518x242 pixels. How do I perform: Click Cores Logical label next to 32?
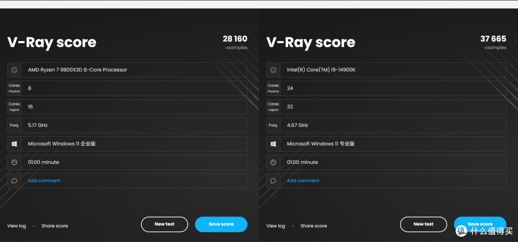click(x=273, y=107)
